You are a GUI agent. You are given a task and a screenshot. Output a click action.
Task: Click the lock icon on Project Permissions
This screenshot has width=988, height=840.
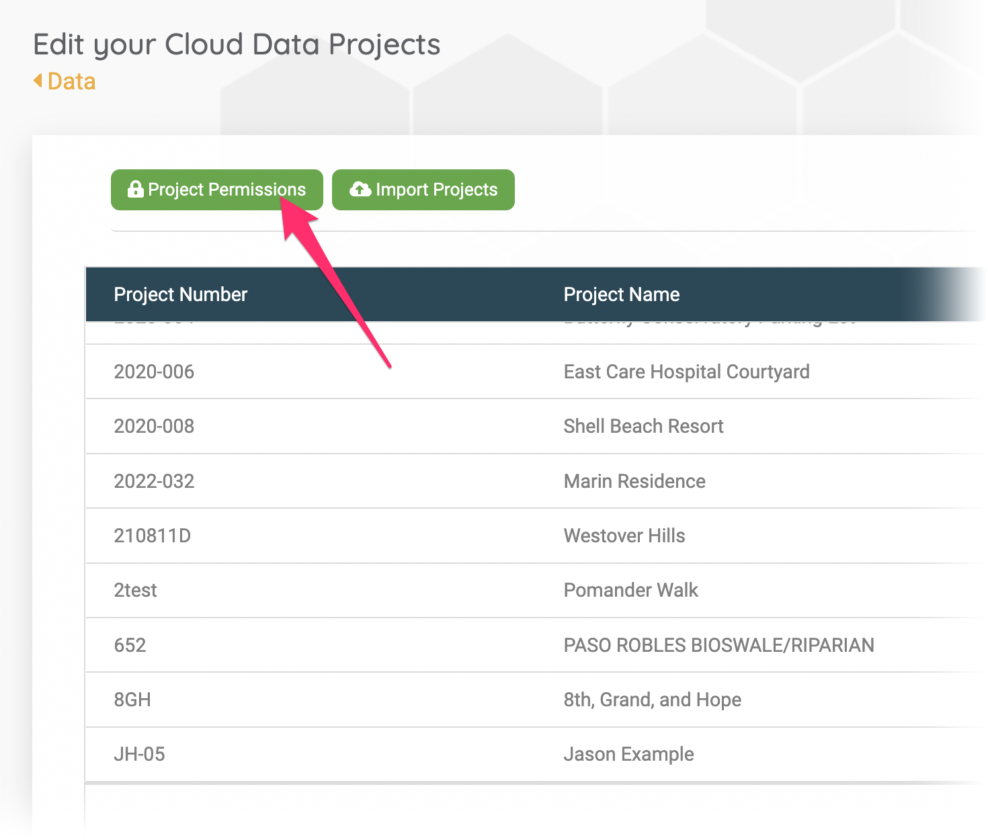(x=135, y=189)
